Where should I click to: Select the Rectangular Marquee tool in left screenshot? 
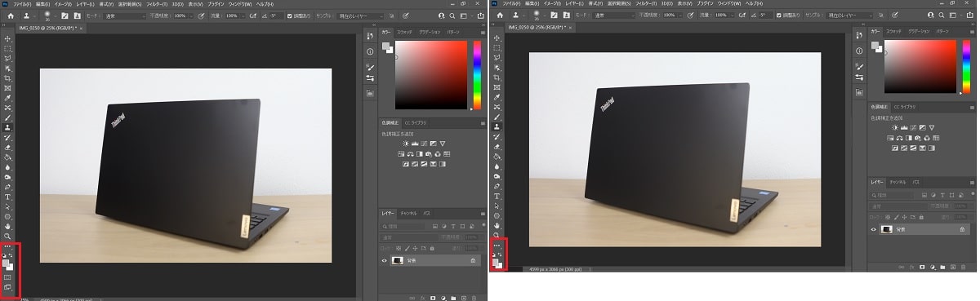tap(7, 48)
